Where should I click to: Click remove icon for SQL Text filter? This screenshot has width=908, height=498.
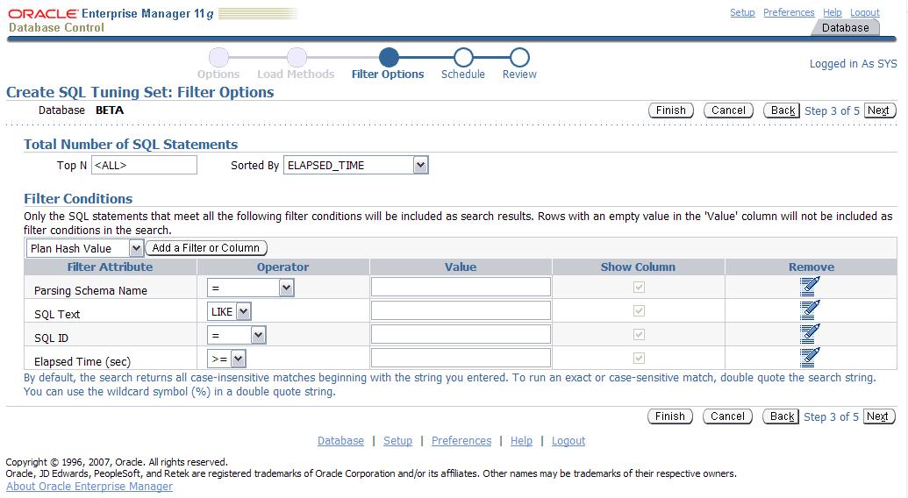point(810,309)
